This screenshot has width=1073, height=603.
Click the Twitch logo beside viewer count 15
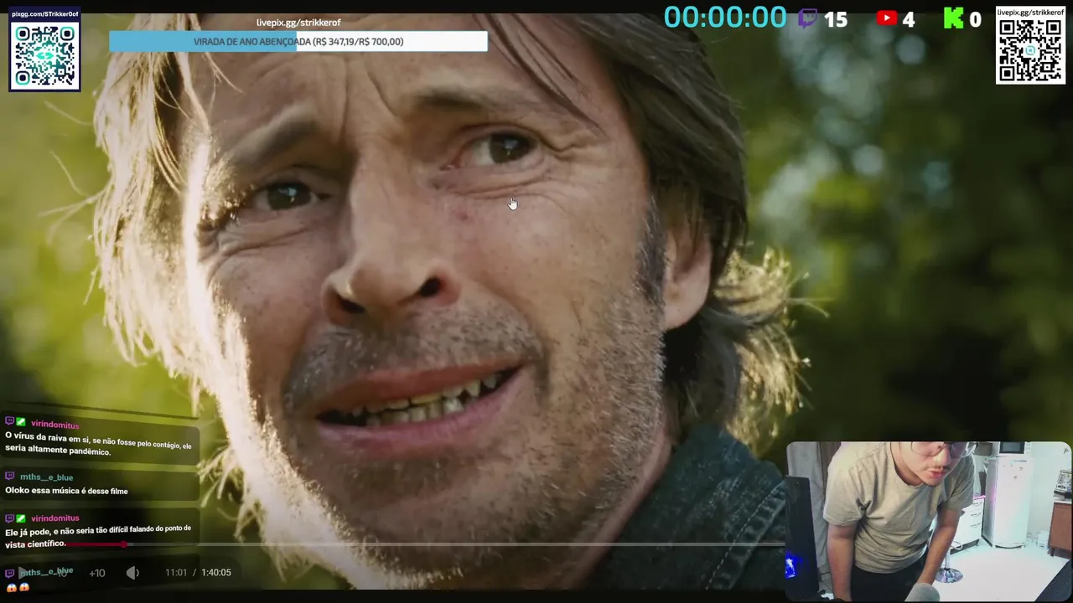[x=807, y=18]
